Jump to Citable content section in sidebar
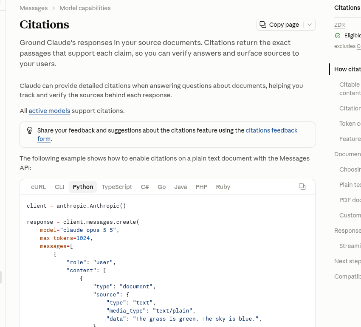Image resolution: width=361 pixels, height=327 pixels. click(x=350, y=89)
